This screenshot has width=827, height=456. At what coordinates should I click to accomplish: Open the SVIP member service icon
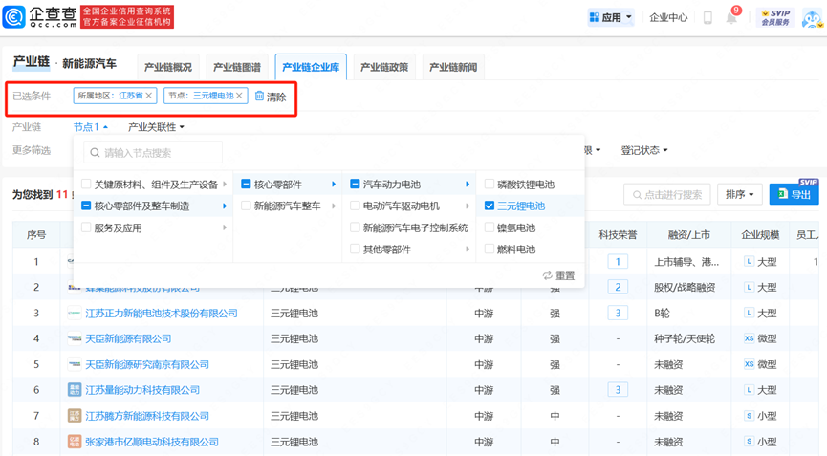click(x=775, y=17)
